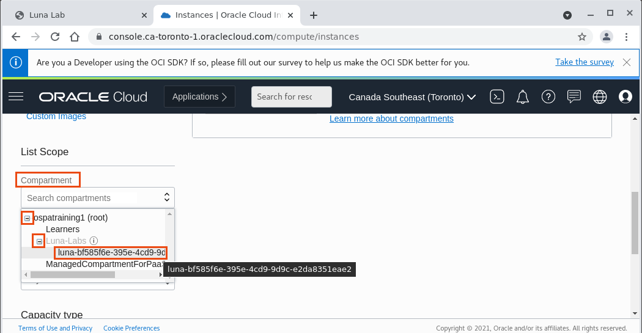Click the page scroll-down arrow
Viewport: 642px width, 333px height.
[635, 314]
